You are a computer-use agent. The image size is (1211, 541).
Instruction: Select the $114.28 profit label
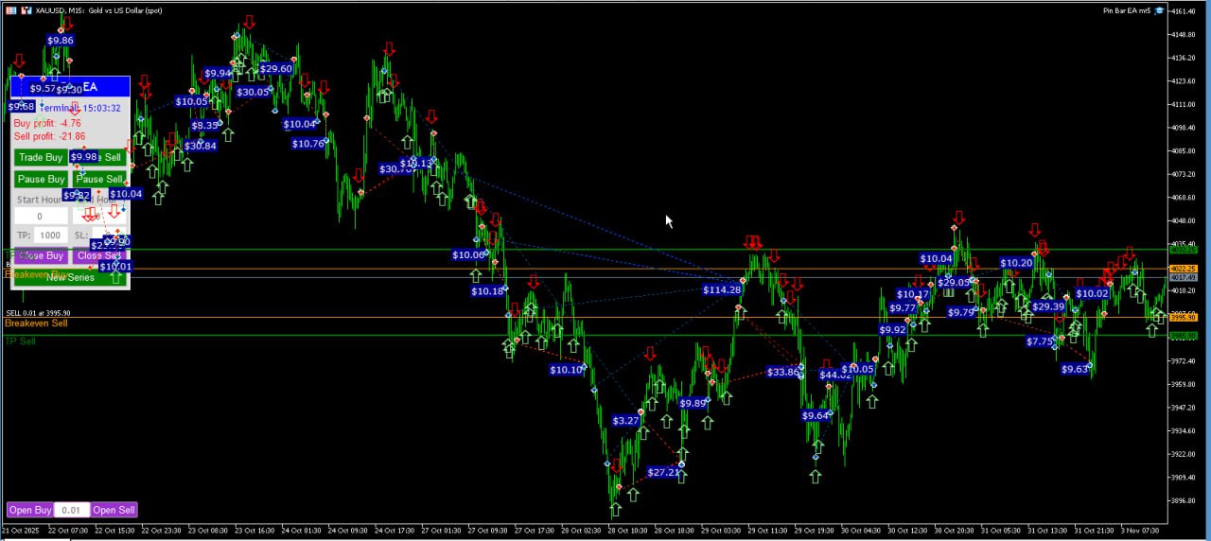(722, 289)
